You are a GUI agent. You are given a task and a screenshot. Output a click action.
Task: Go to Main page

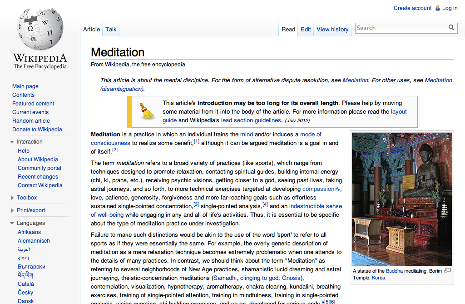pyautogui.click(x=25, y=86)
